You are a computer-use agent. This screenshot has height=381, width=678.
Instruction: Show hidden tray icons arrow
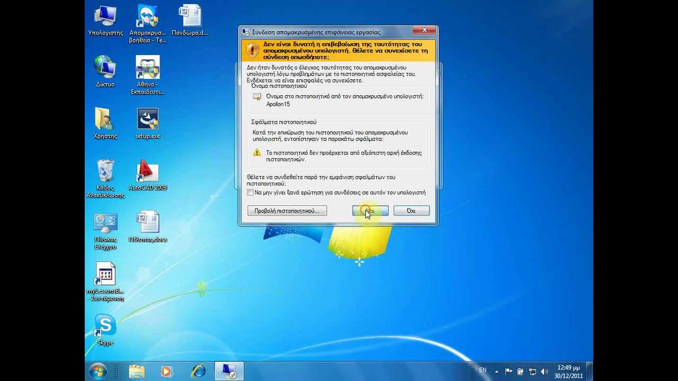496,371
